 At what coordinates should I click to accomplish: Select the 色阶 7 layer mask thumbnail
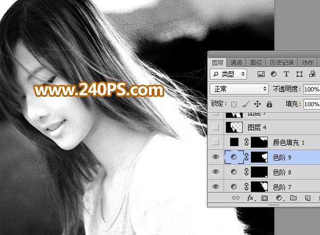(259, 187)
